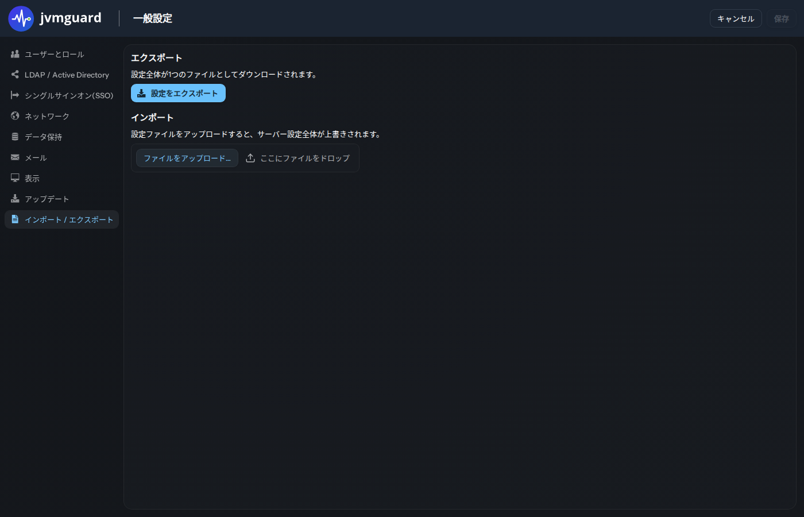Select the メール sidebar item
804x517 pixels.
click(x=61, y=157)
